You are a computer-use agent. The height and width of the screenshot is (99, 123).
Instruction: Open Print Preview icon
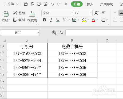tap(46, 4)
